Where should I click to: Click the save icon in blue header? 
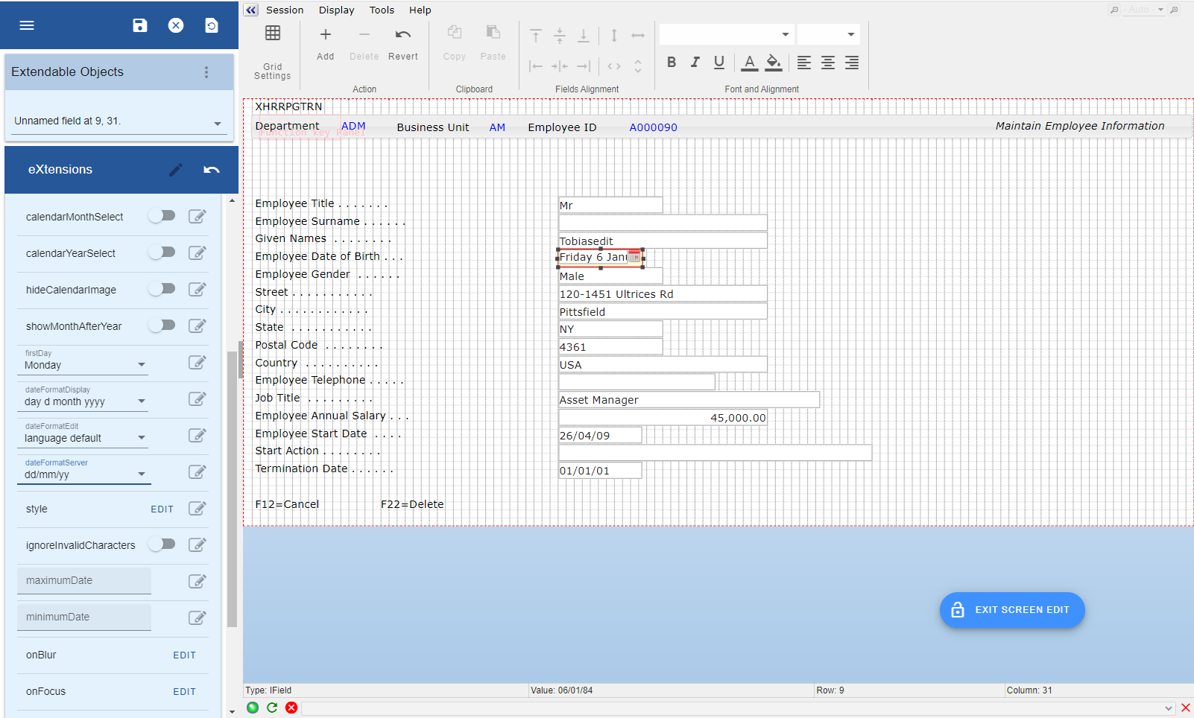pos(139,25)
